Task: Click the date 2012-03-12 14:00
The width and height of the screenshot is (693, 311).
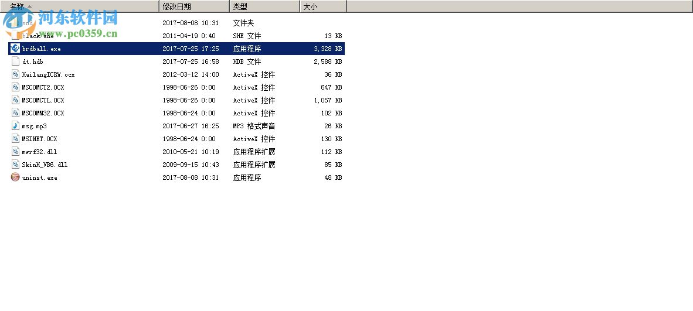Action: coord(191,74)
